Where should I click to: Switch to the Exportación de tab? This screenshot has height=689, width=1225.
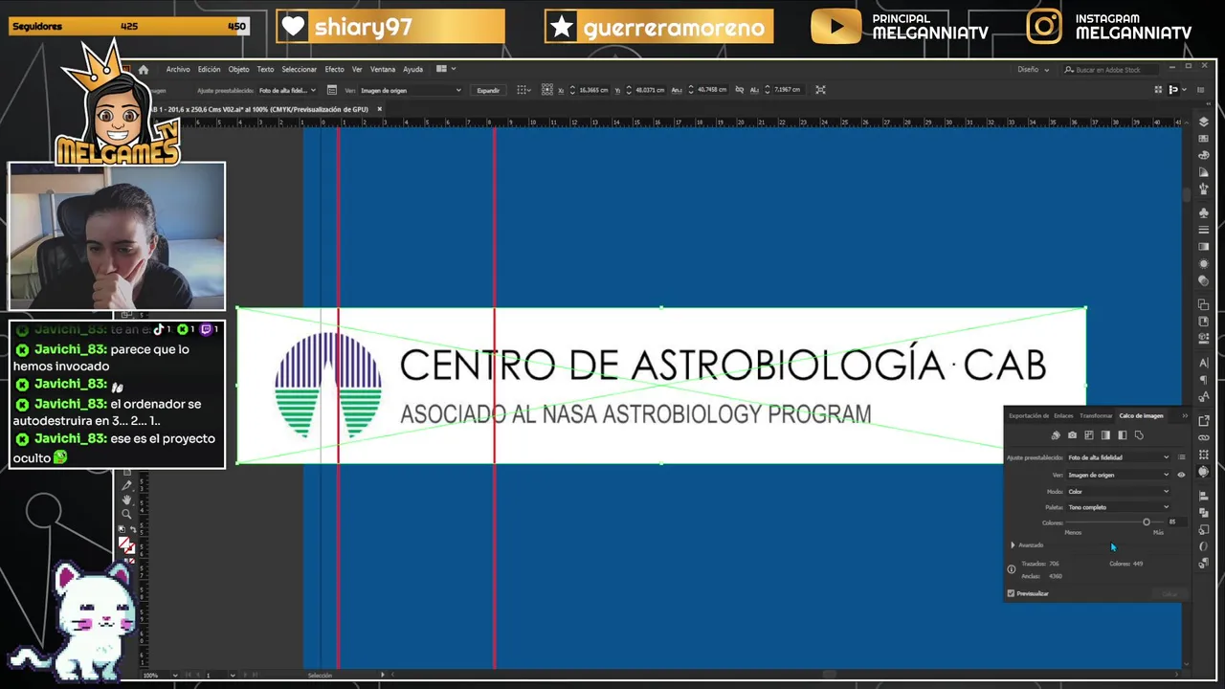coord(1029,415)
